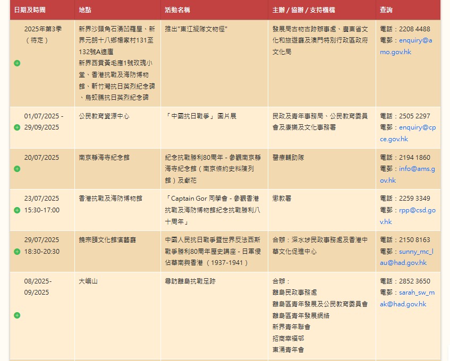Image resolution: width=450 pixels, height=361 pixels.
Task: Click the phone number 2208 4488
Action: coord(414,29)
